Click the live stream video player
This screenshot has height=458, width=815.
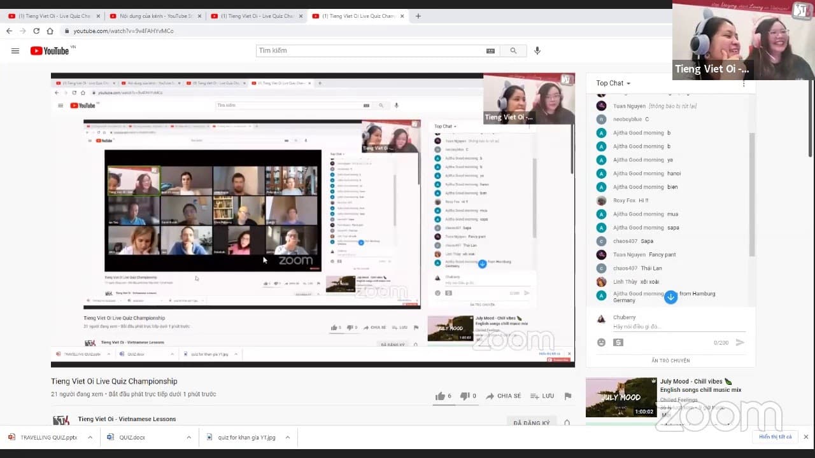(313, 219)
